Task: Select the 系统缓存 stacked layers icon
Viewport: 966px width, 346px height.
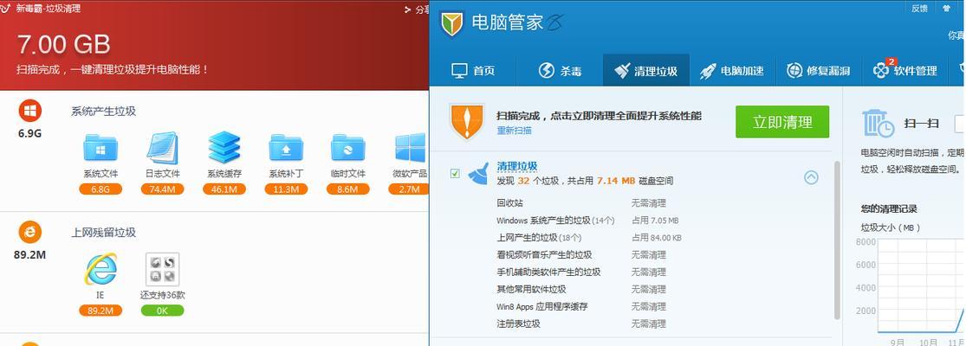Action: point(224,148)
